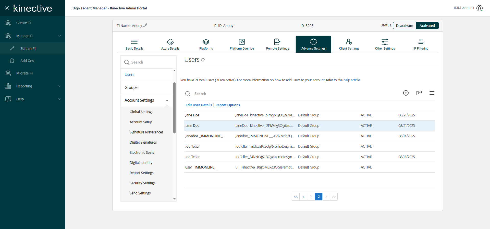Collapse the Manage FI menu
The height and width of the screenshot is (229, 490).
click(x=60, y=36)
